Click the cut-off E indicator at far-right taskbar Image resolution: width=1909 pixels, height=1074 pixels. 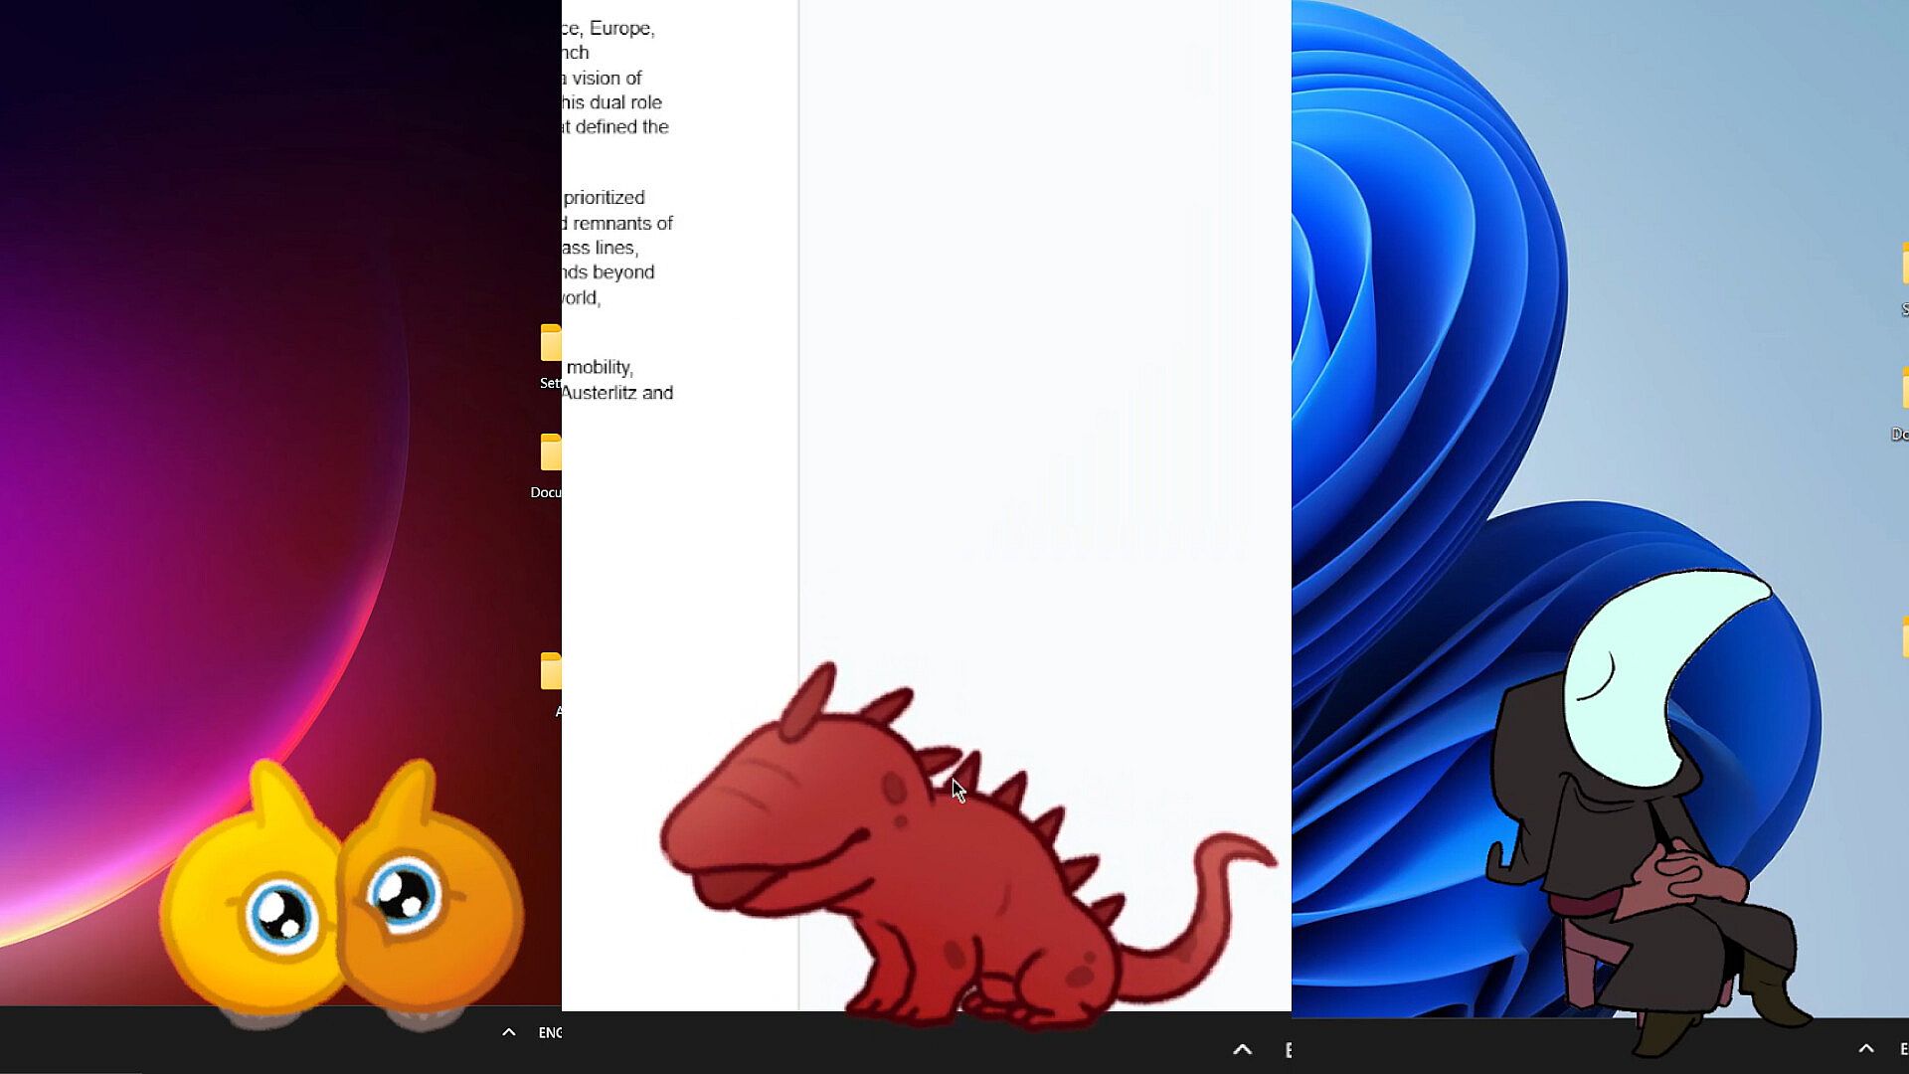1903,1048
